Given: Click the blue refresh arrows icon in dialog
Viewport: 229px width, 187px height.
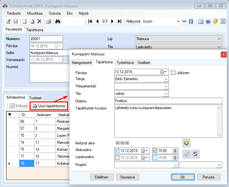Looking at the screenshot, I should [195, 154].
